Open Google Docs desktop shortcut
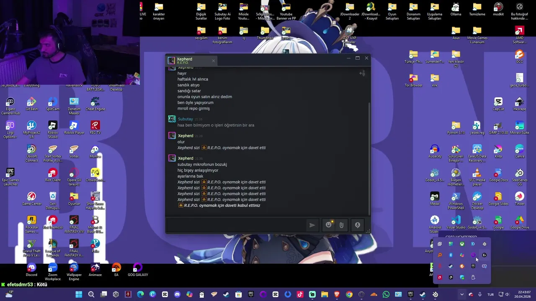Screen dimensions: 536x301 point(498,175)
